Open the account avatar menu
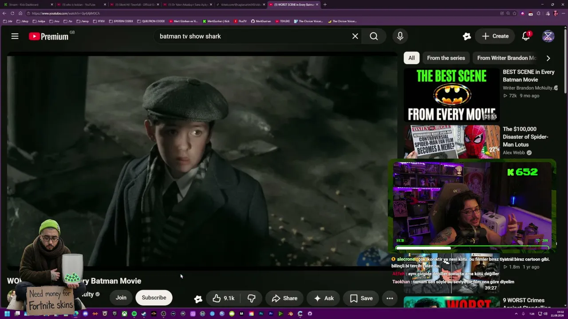 548,36
